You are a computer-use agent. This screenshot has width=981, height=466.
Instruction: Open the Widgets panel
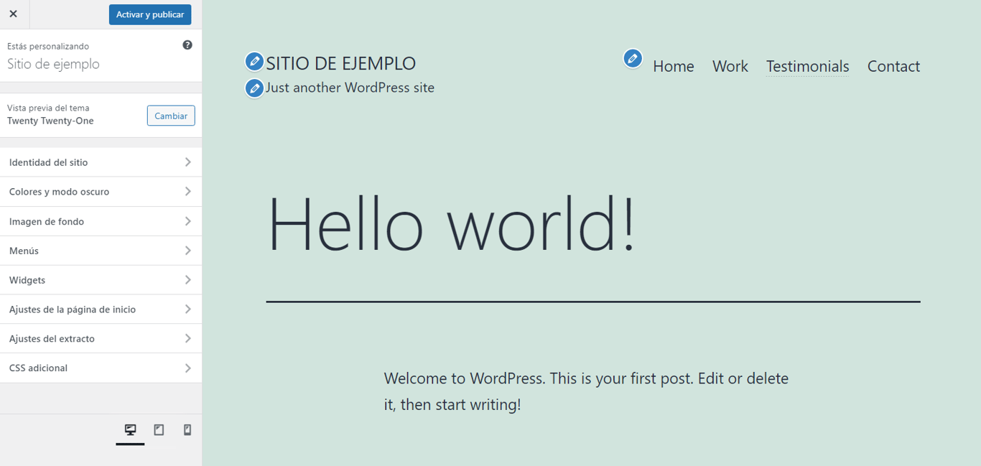(x=101, y=279)
